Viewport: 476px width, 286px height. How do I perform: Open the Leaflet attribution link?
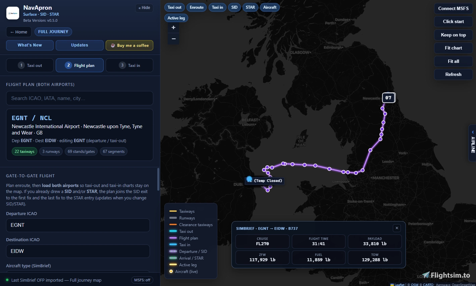399,285
